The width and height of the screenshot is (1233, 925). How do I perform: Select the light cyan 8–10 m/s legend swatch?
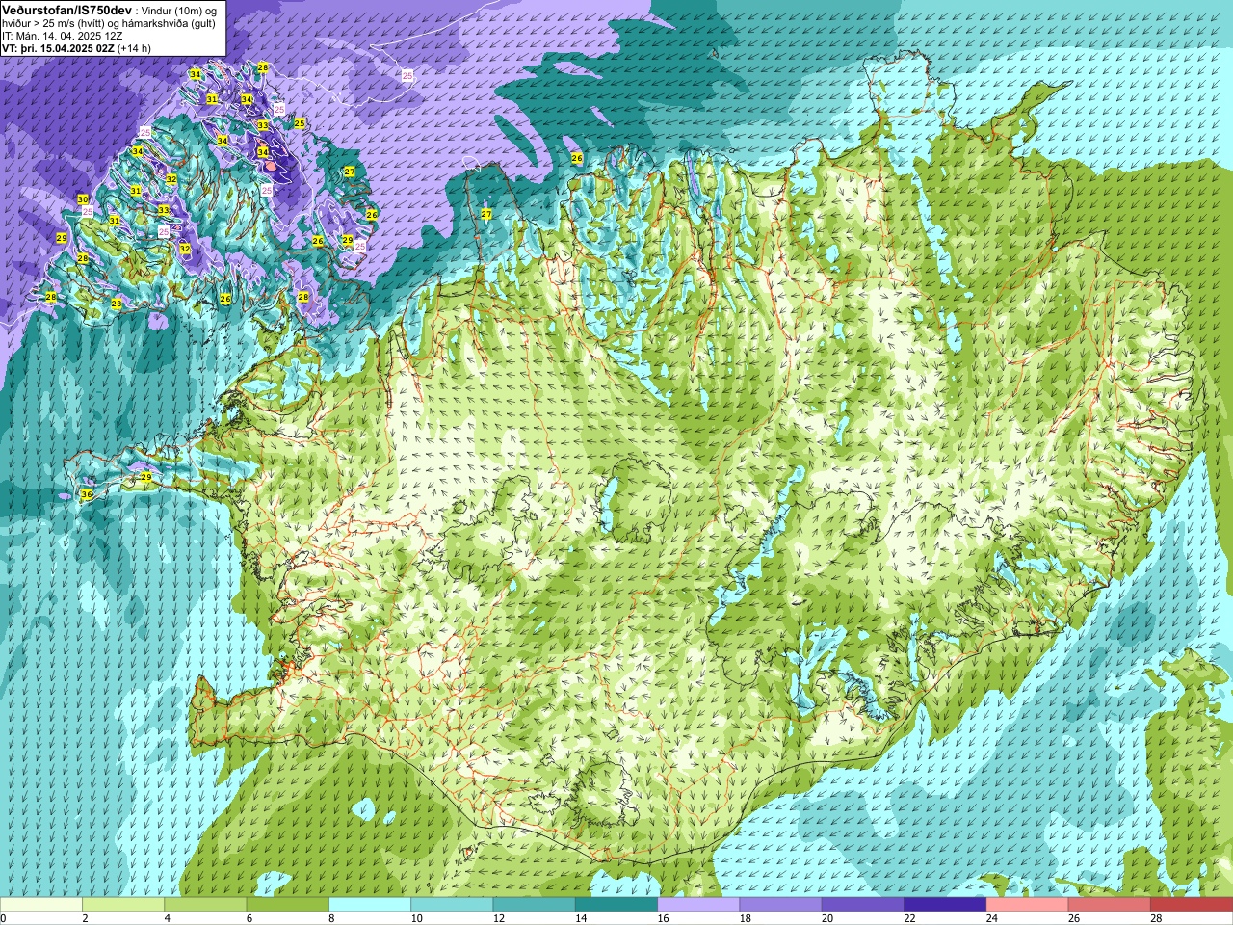(370, 905)
